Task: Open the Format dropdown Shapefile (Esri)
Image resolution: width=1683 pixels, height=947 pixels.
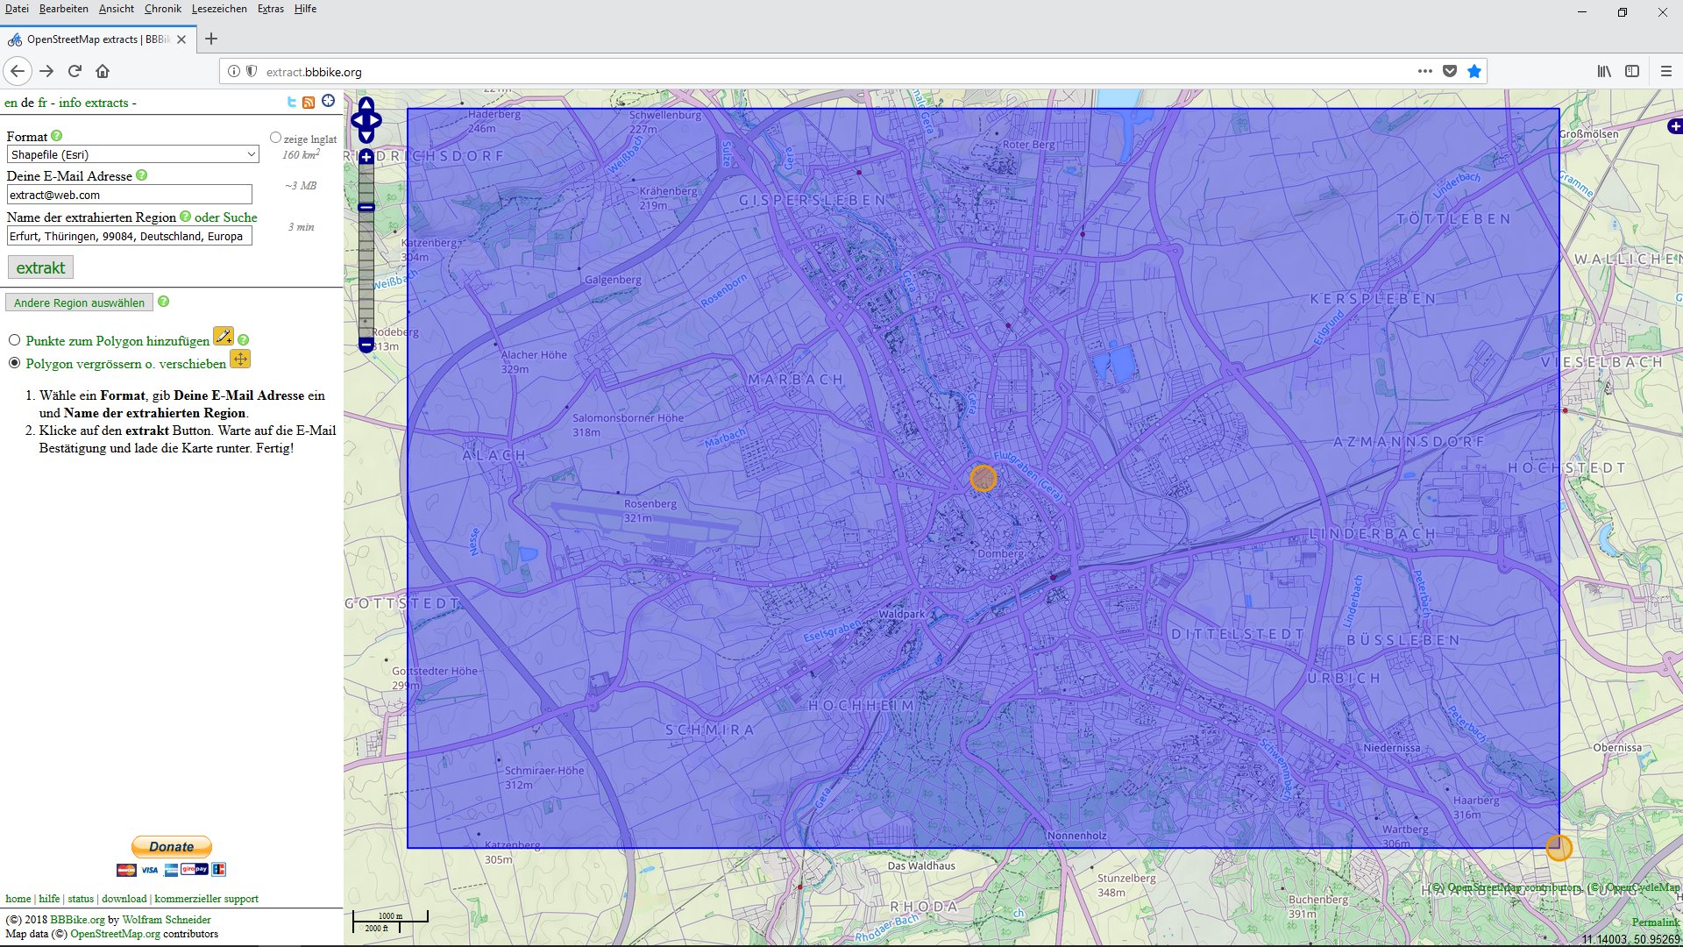Action: tap(132, 154)
